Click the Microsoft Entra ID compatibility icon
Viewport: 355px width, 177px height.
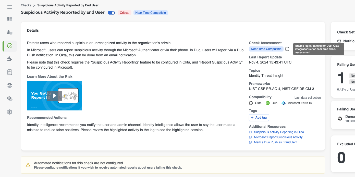tap(284, 103)
